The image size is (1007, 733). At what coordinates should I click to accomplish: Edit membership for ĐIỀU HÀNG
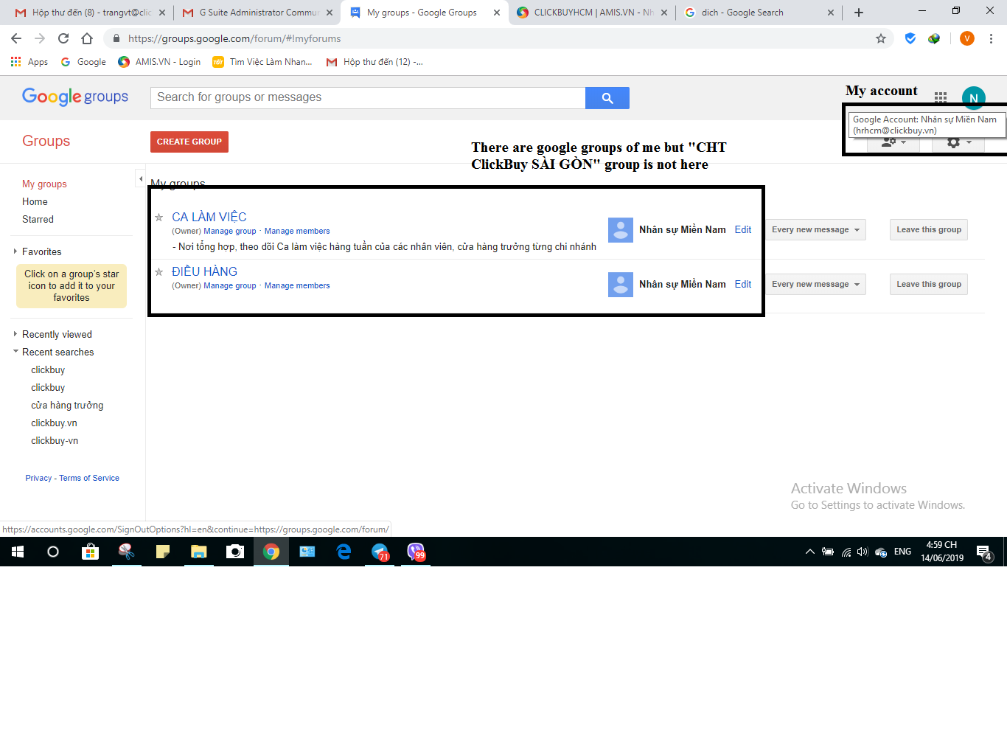(743, 285)
